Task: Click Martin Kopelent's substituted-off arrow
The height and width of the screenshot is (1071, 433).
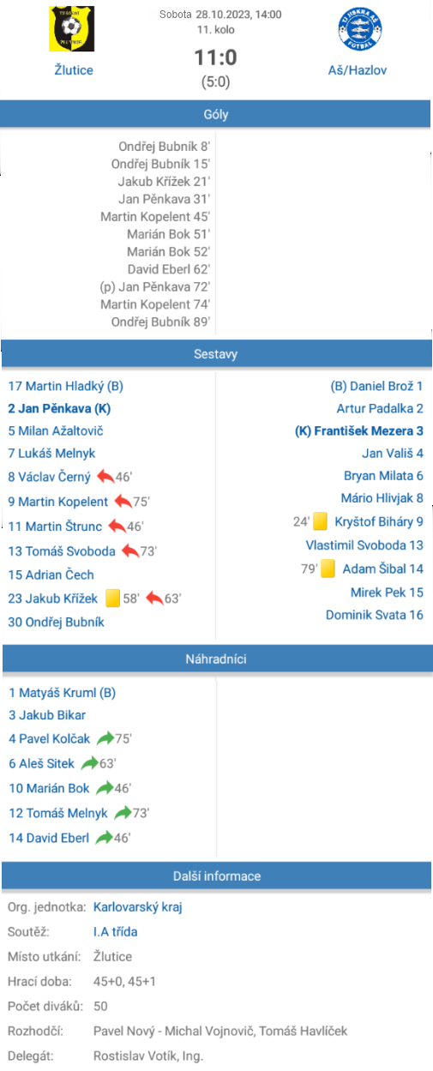Action: [123, 502]
